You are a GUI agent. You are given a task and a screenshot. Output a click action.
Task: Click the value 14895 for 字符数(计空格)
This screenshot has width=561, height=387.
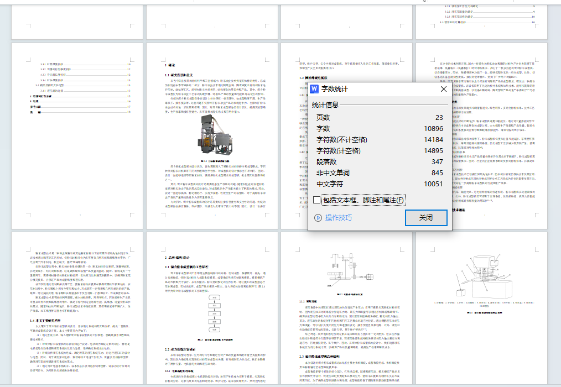pyautogui.click(x=433, y=150)
